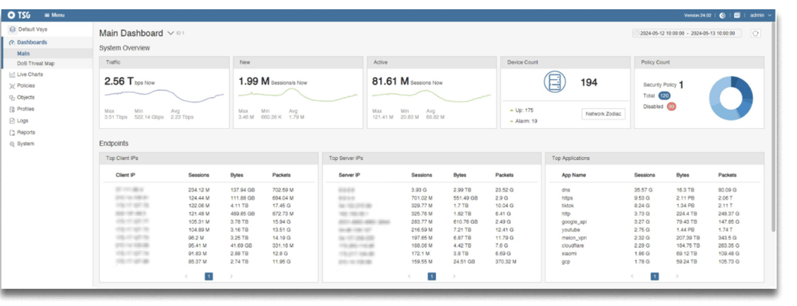
Task: Click the New sessions sparkline chart
Action: click(x=298, y=95)
